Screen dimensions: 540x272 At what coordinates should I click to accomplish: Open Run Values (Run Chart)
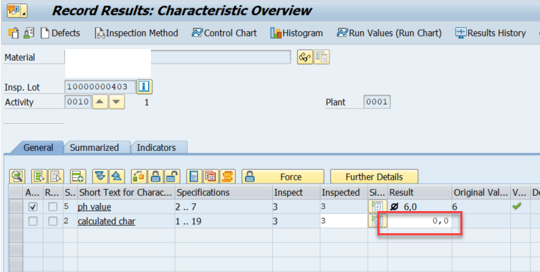click(389, 33)
